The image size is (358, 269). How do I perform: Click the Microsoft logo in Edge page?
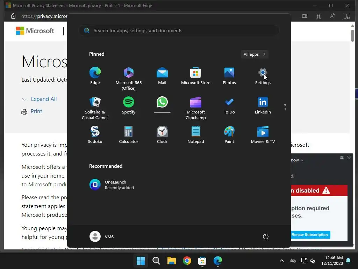(35, 31)
